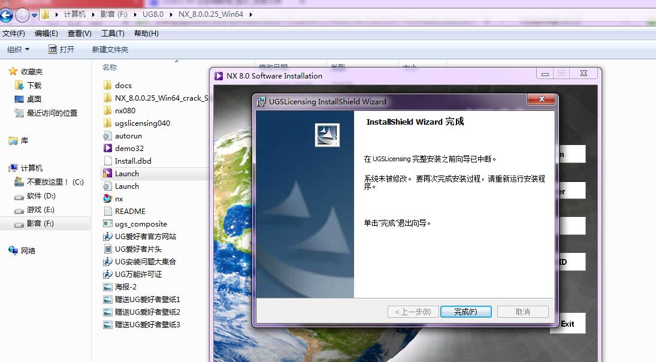Open the 查看(V) menu
Viewport: 656px width, 362px height.
point(80,34)
